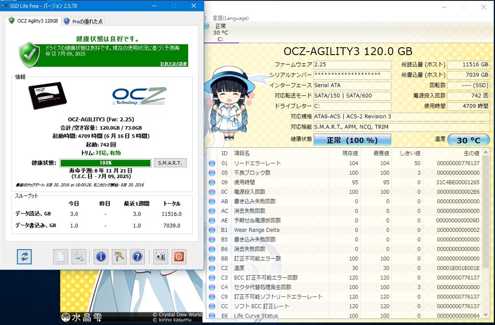Open the report document icon in SSD Life
The height and width of the screenshot is (325, 495).
(60, 256)
